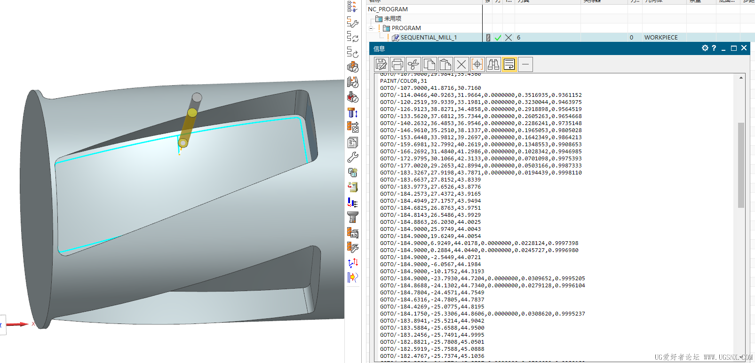Click the red X-axis arrow in viewport
This screenshot has width=755, height=363.
[x=17, y=324]
